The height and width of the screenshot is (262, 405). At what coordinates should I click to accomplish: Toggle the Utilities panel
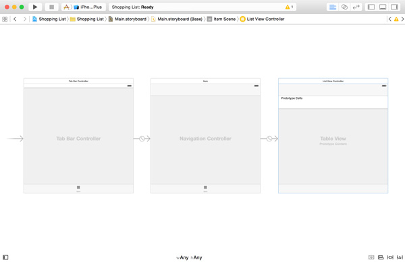[x=394, y=7]
